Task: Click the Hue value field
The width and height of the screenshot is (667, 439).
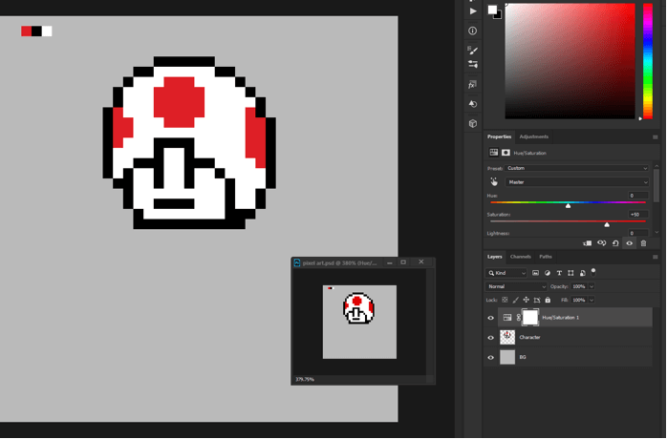Action: (x=638, y=196)
